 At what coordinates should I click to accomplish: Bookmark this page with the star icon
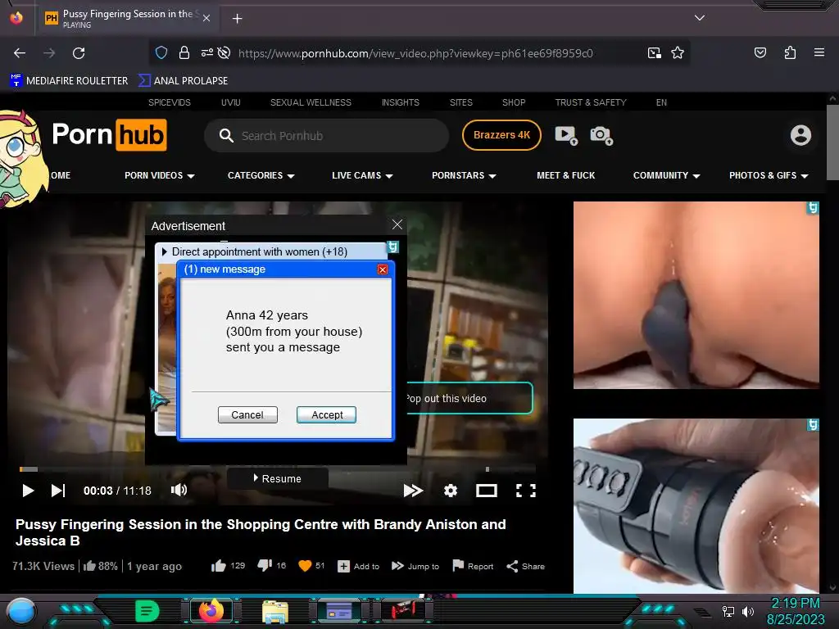click(678, 52)
